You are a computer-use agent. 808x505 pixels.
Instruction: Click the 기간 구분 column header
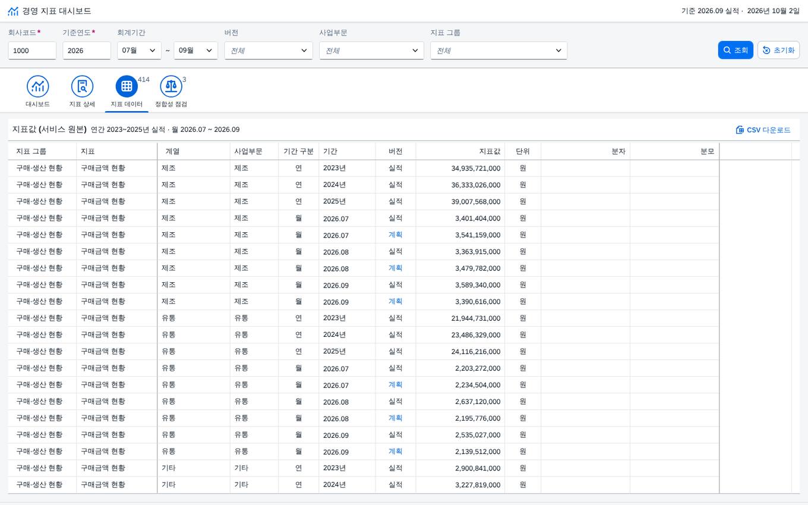pyautogui.click(x=299, y=151)
